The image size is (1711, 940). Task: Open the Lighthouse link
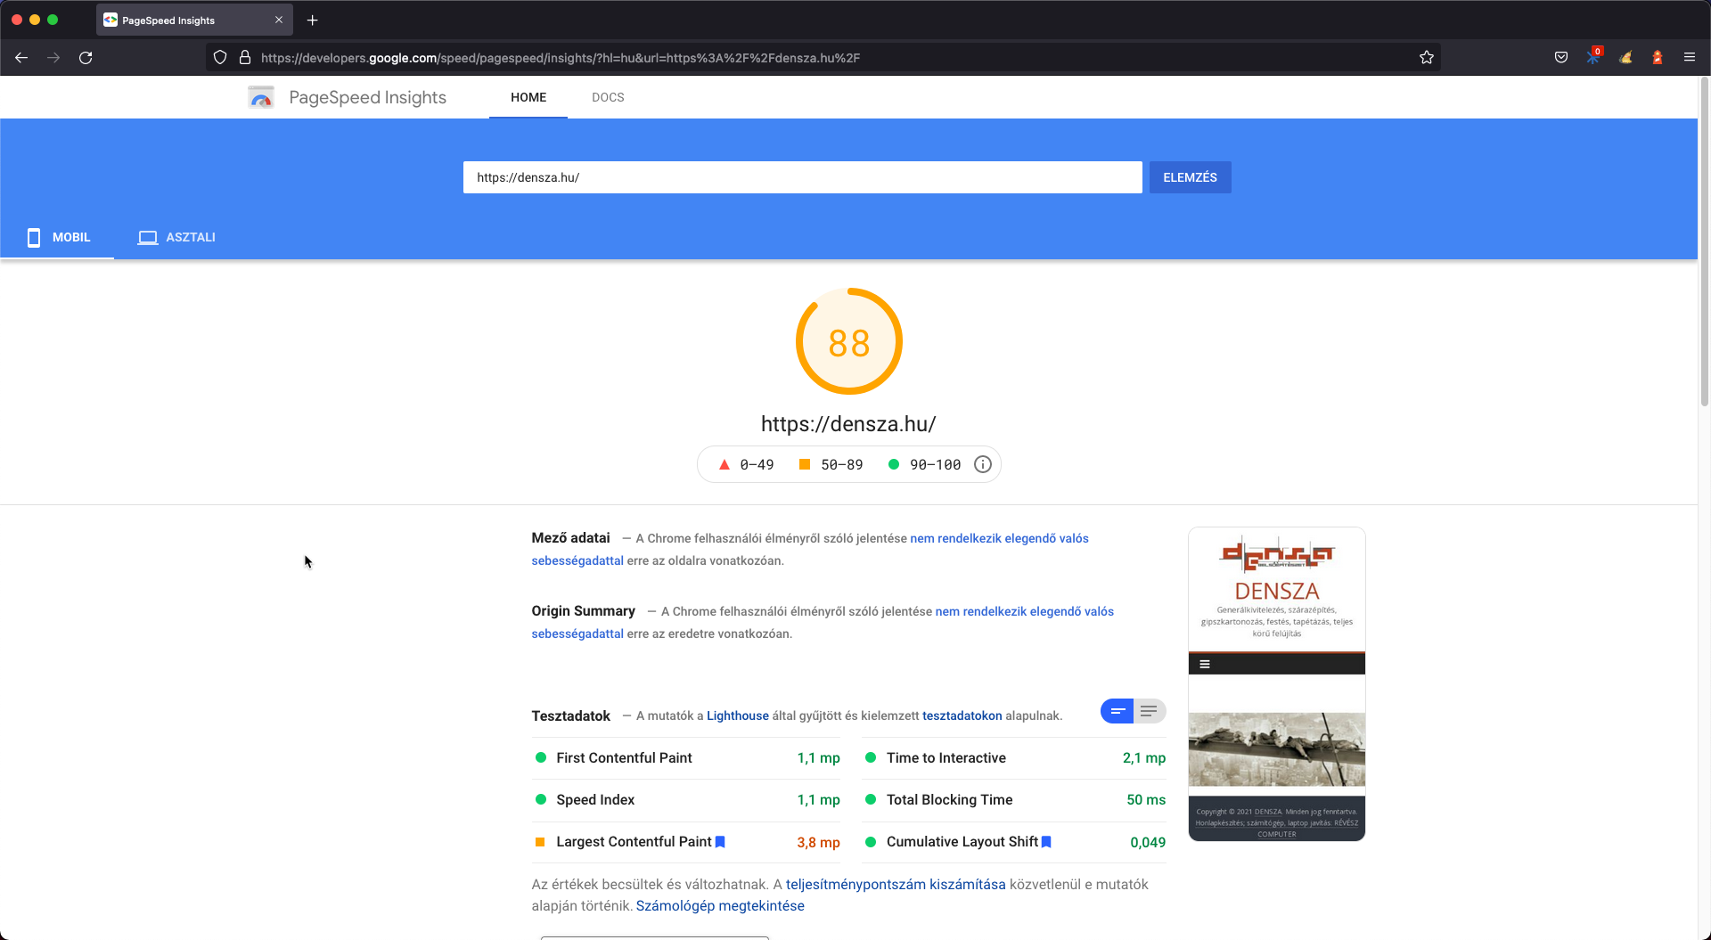[737, 715]
